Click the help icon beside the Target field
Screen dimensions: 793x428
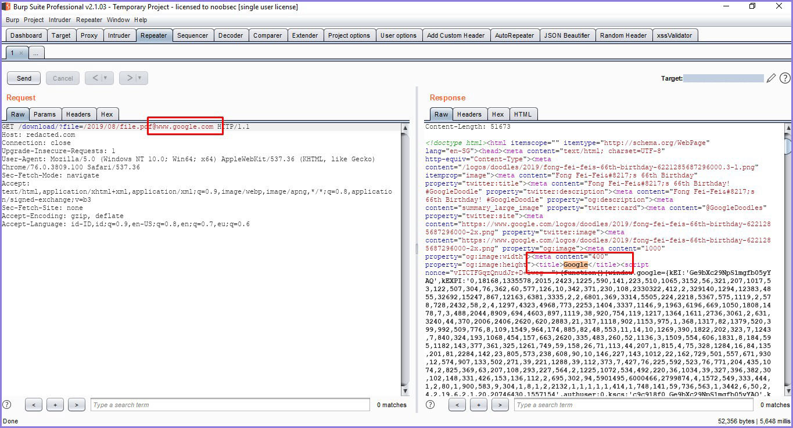pos(785,78)
